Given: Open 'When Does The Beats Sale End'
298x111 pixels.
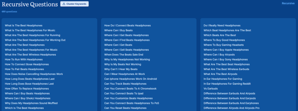Looking at the screenshot, I should coord(123,55).
